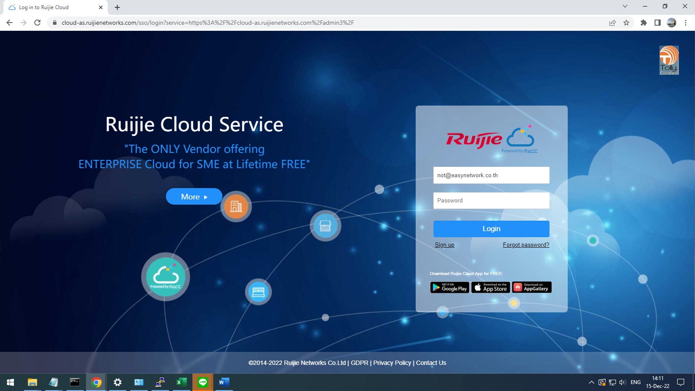Toggle the Chrome side panel icon

[658, 23]
